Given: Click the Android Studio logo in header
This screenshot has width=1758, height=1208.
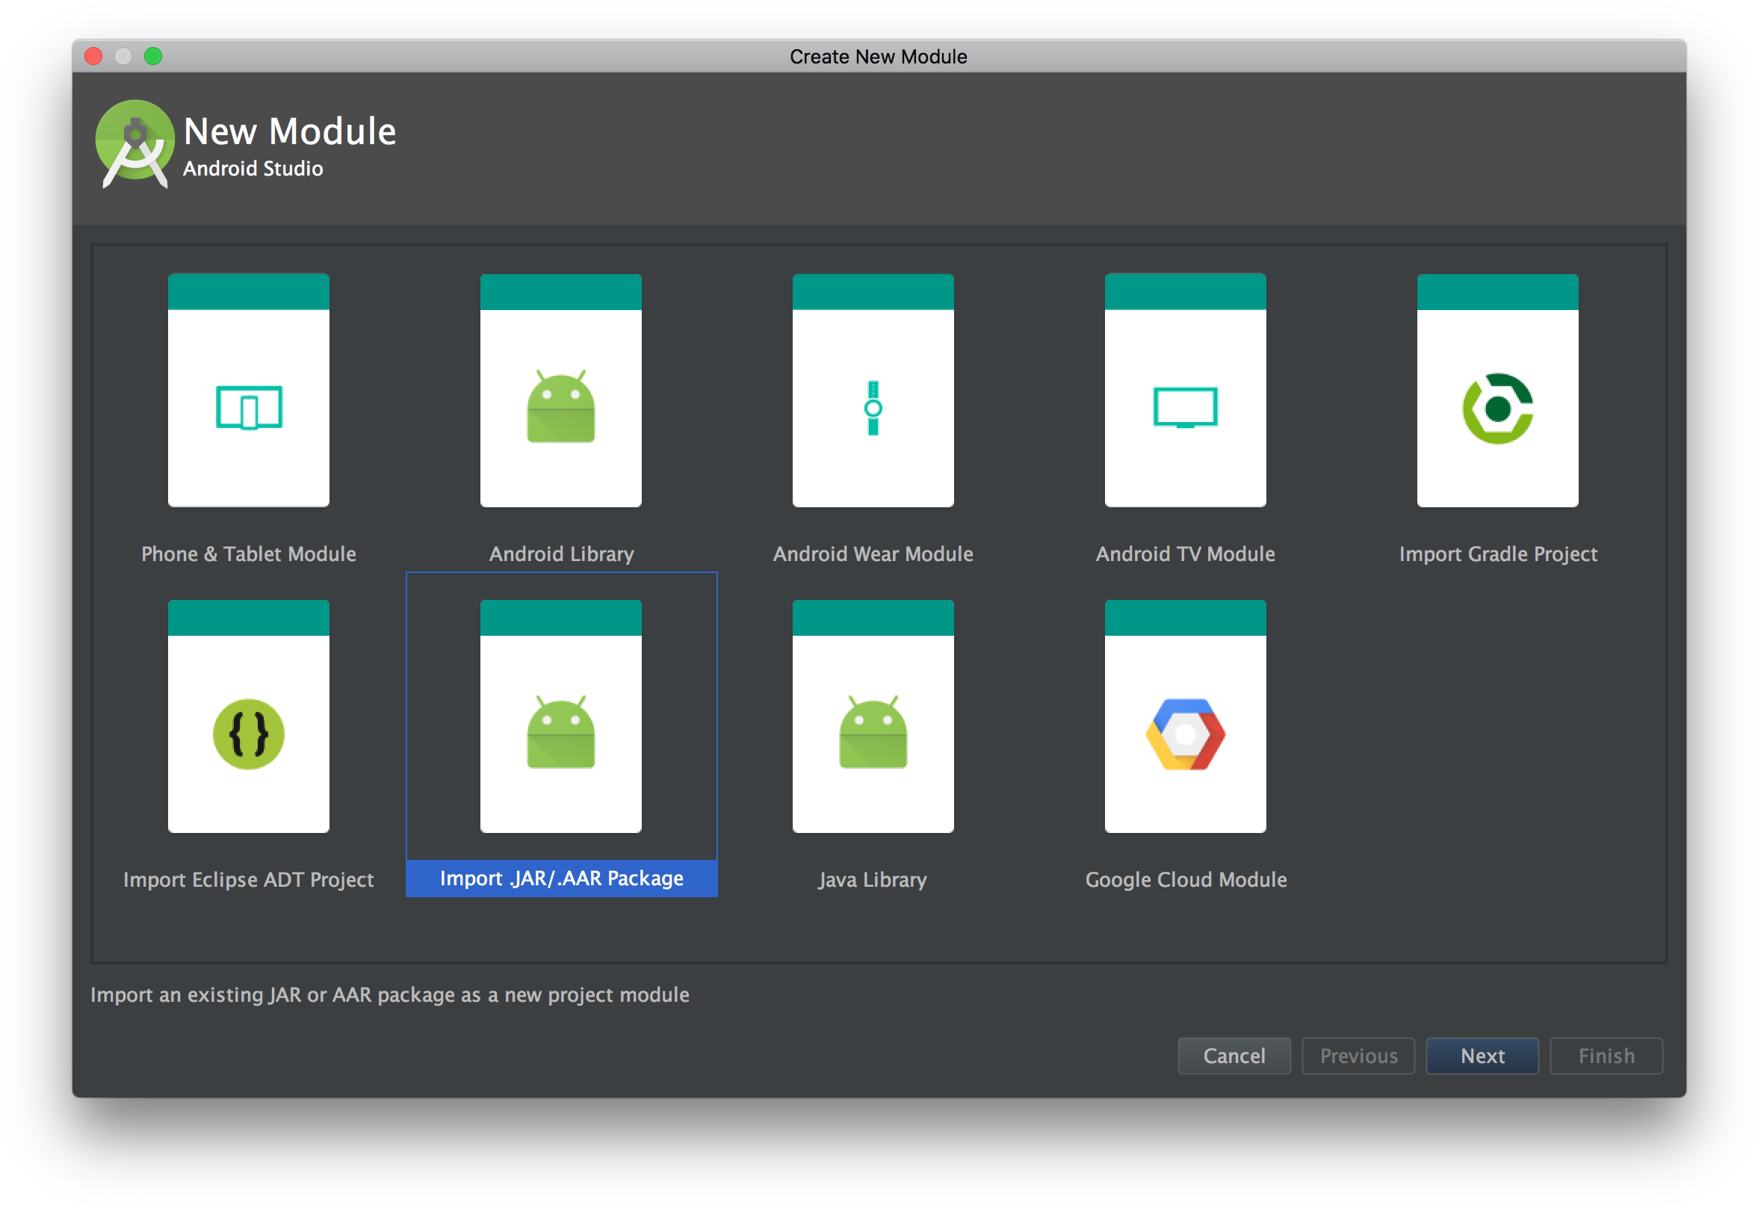Looking at the screenshot, I should point(134,142).
